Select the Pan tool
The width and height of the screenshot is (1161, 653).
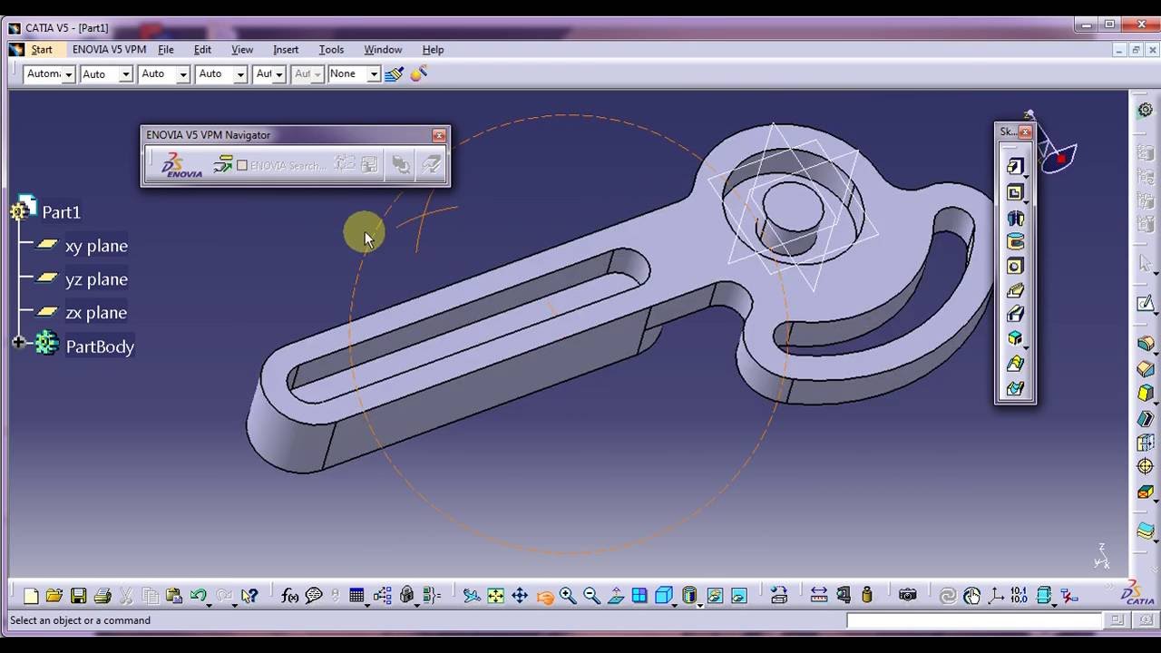[520, 596]
